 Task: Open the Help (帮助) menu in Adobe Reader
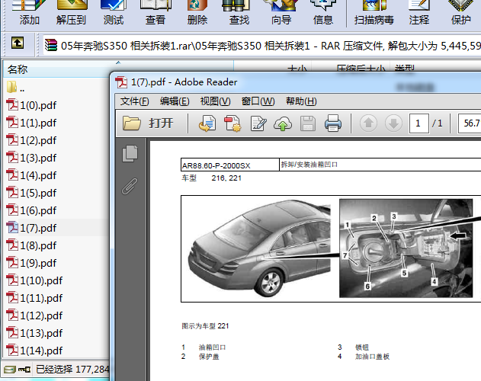pos(301,101)
